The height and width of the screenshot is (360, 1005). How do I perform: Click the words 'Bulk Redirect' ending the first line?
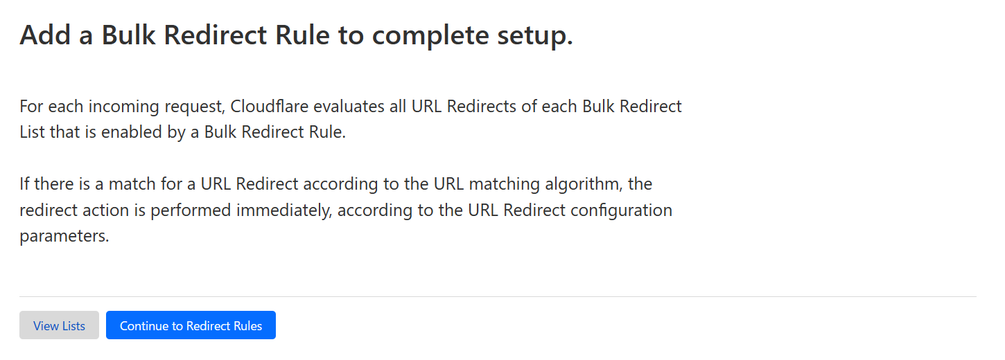[632, 107]
